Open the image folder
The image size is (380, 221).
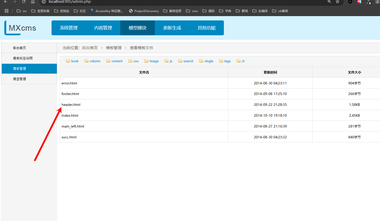pyautogui.click(x=152, y=61)
